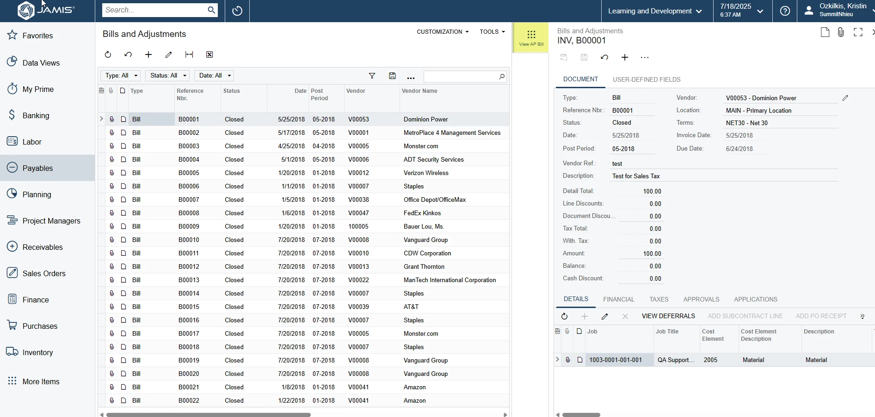Export the bills list to Excel

210,54
